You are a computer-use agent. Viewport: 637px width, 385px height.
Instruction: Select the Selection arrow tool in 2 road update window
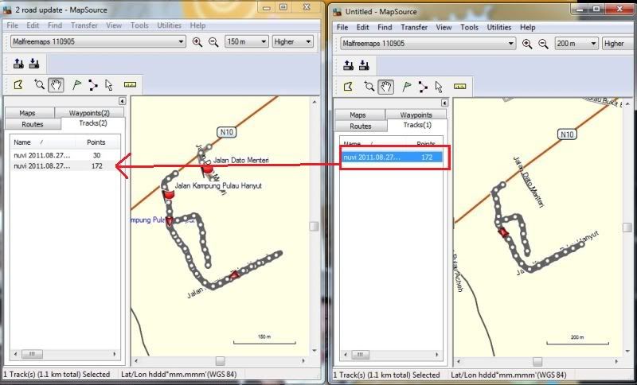pyautogui.click(x=108, y=85)
